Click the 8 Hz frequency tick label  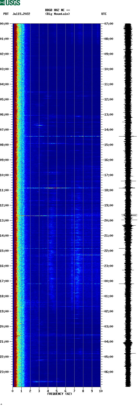tap(83, 391)
